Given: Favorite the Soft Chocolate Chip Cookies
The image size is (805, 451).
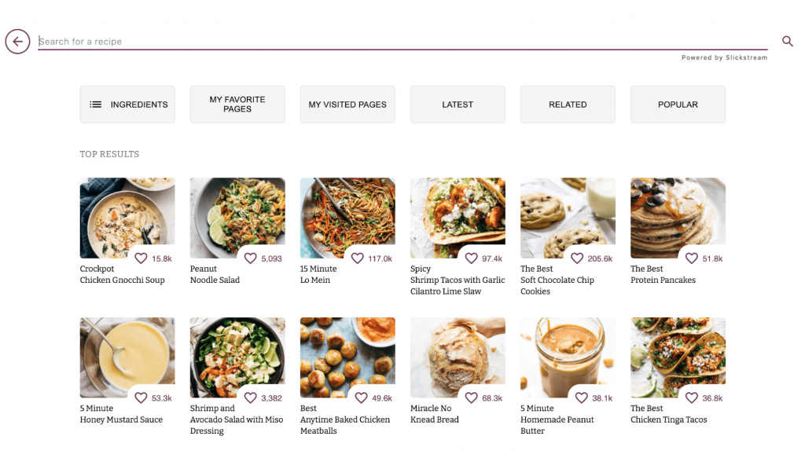Looking at the screenshot, I should point(577,258).
